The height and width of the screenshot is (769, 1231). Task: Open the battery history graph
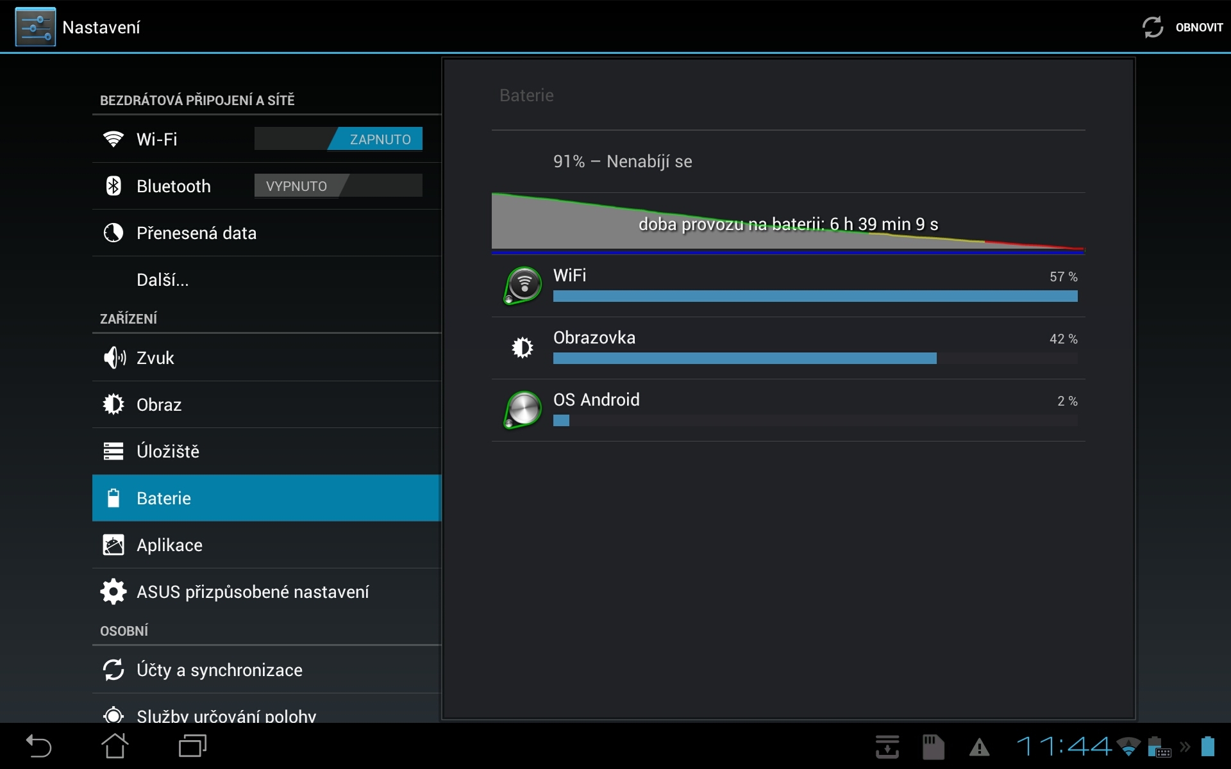789,221
